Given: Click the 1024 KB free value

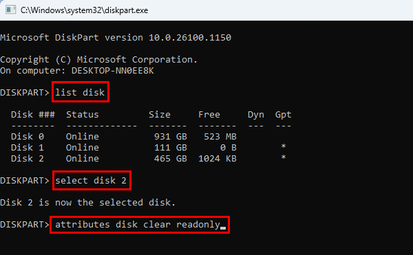Looking at the screenshot, I should coord(218,159).
